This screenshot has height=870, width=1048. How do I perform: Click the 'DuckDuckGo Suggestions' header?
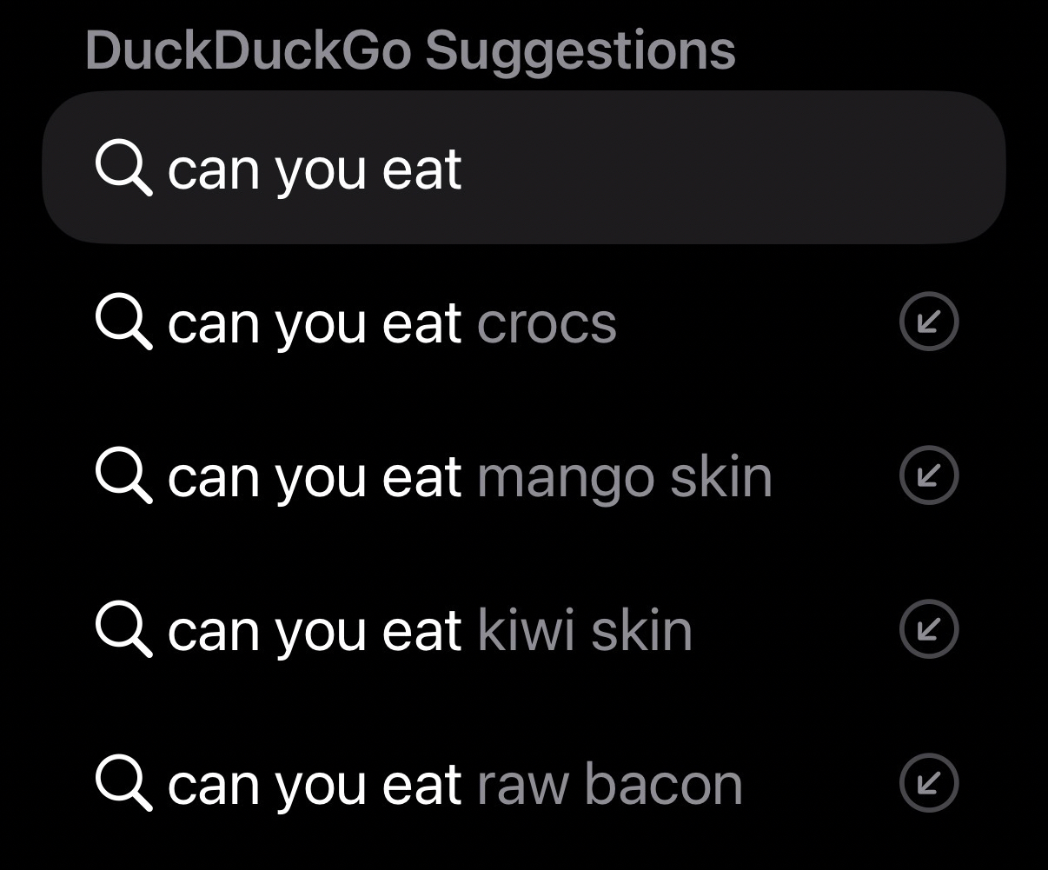point(410,50)
